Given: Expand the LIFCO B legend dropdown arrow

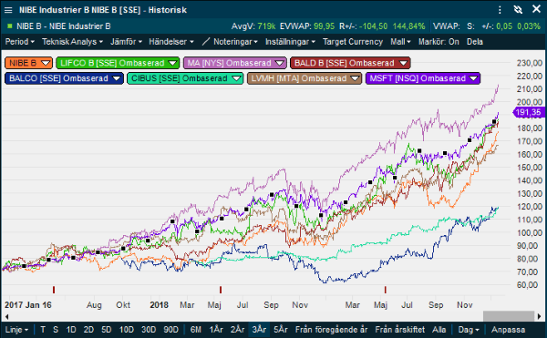Looking at the screenshot, I should [172, 63].
